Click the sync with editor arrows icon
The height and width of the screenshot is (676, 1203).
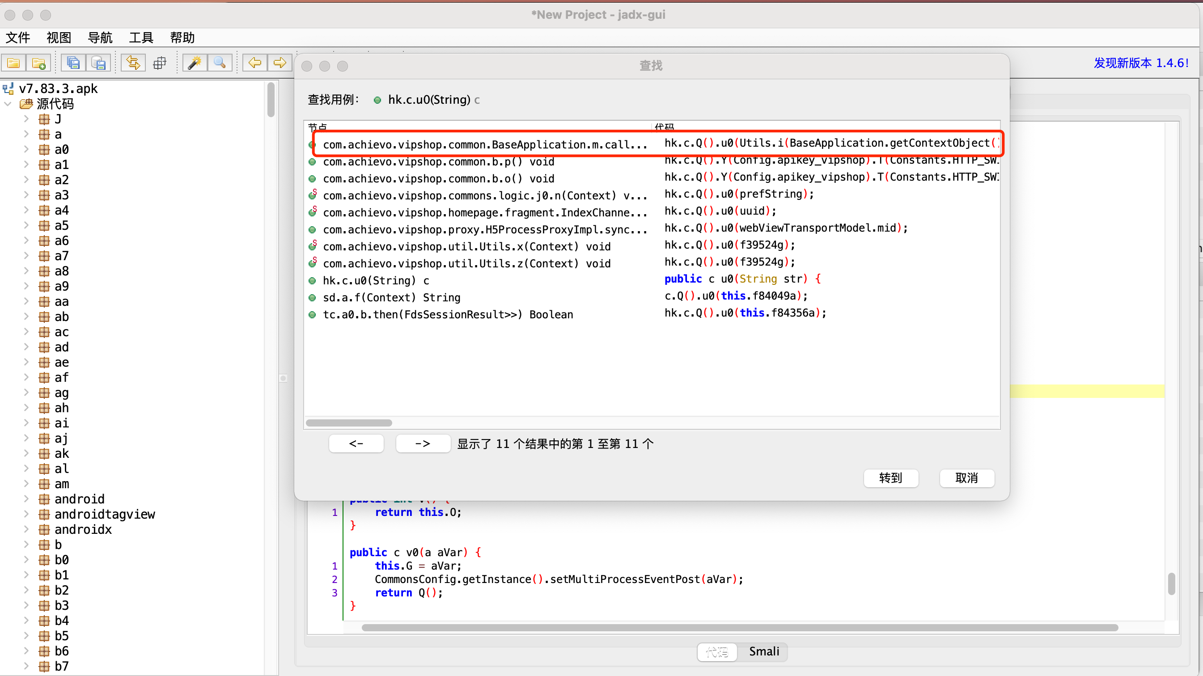click(x=134, y=63)
